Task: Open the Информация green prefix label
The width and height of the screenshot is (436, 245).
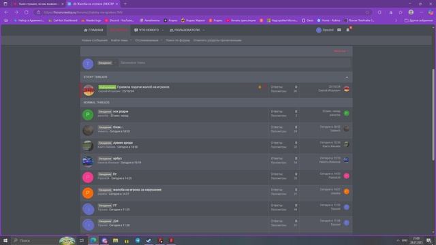Action: 107,87
